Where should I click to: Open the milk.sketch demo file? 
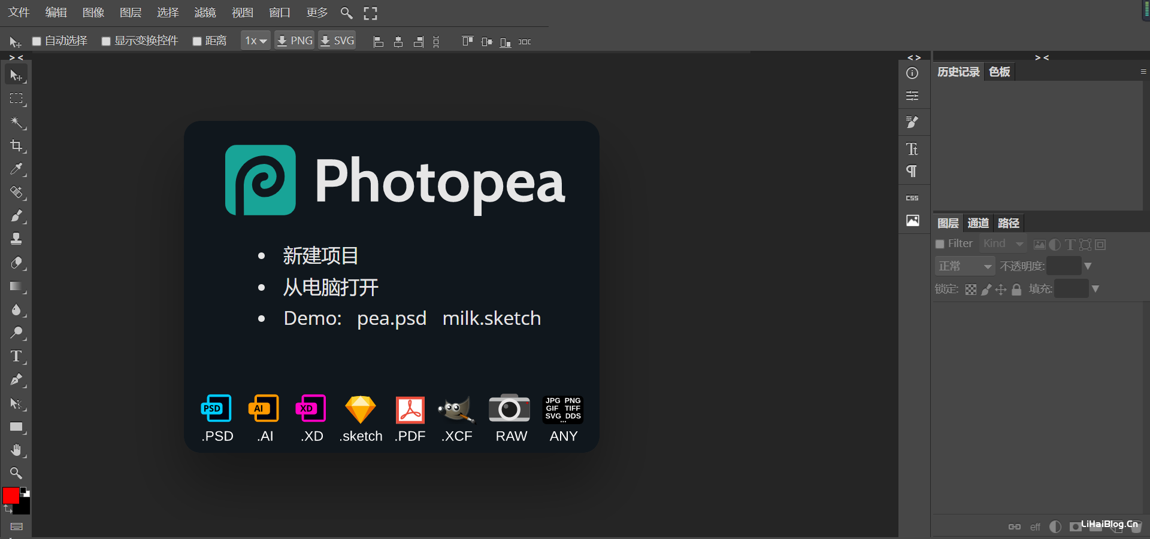coord(492,318)
